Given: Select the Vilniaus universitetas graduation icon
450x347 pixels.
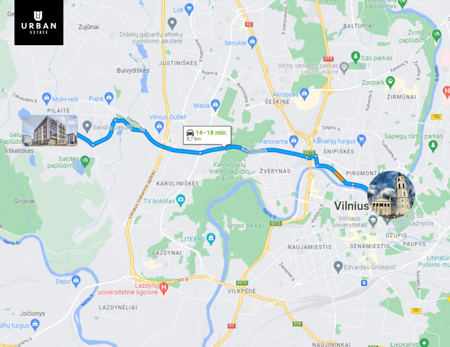Looking at the screenshot, I should [373, 221].
